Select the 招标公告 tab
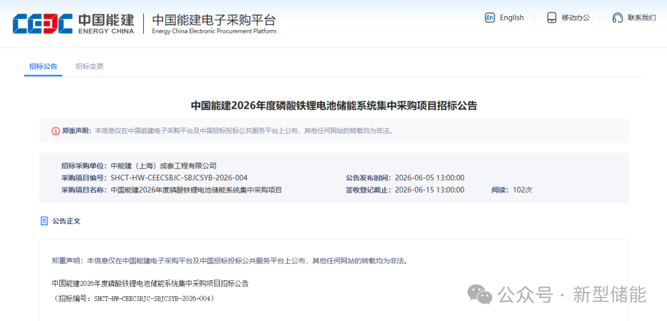667x321 pixels. [43, 66]
